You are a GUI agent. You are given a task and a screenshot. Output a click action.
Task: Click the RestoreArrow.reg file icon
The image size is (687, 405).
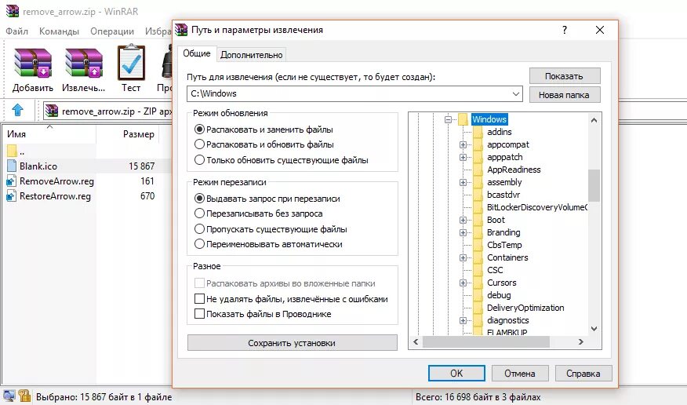tap(12, 196)
